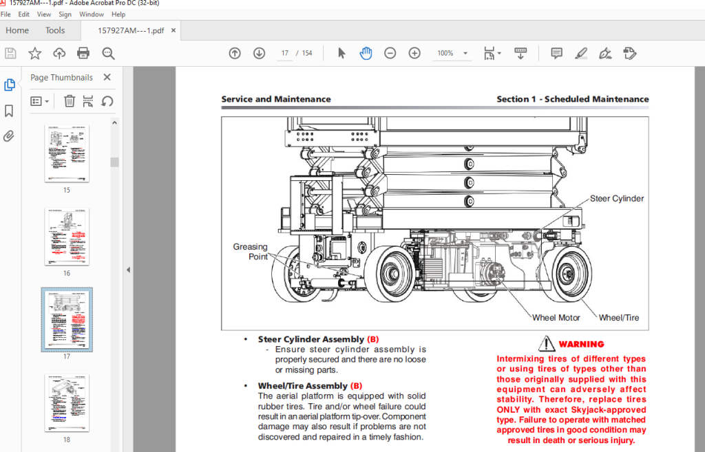Switch to the Tools tab
705x452 pixels.
pyautogui.click(x=55, y=30)
